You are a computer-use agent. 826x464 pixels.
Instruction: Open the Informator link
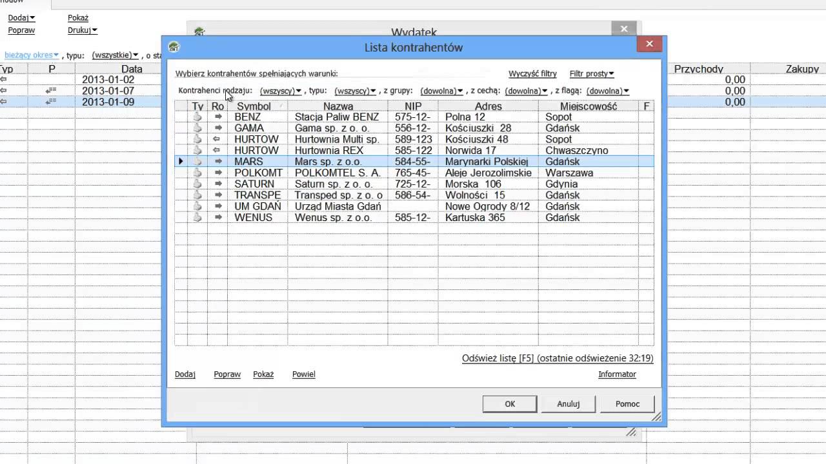[x=617, y=374]
